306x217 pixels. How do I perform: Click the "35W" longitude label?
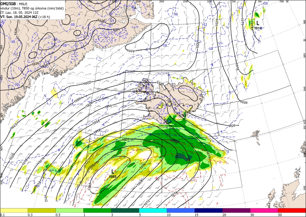click(90, 2)
